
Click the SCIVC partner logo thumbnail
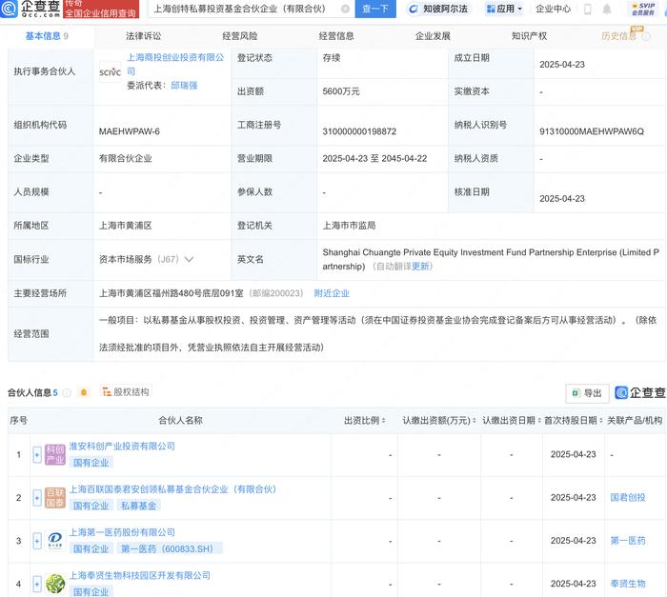click(x=110, y=71)
